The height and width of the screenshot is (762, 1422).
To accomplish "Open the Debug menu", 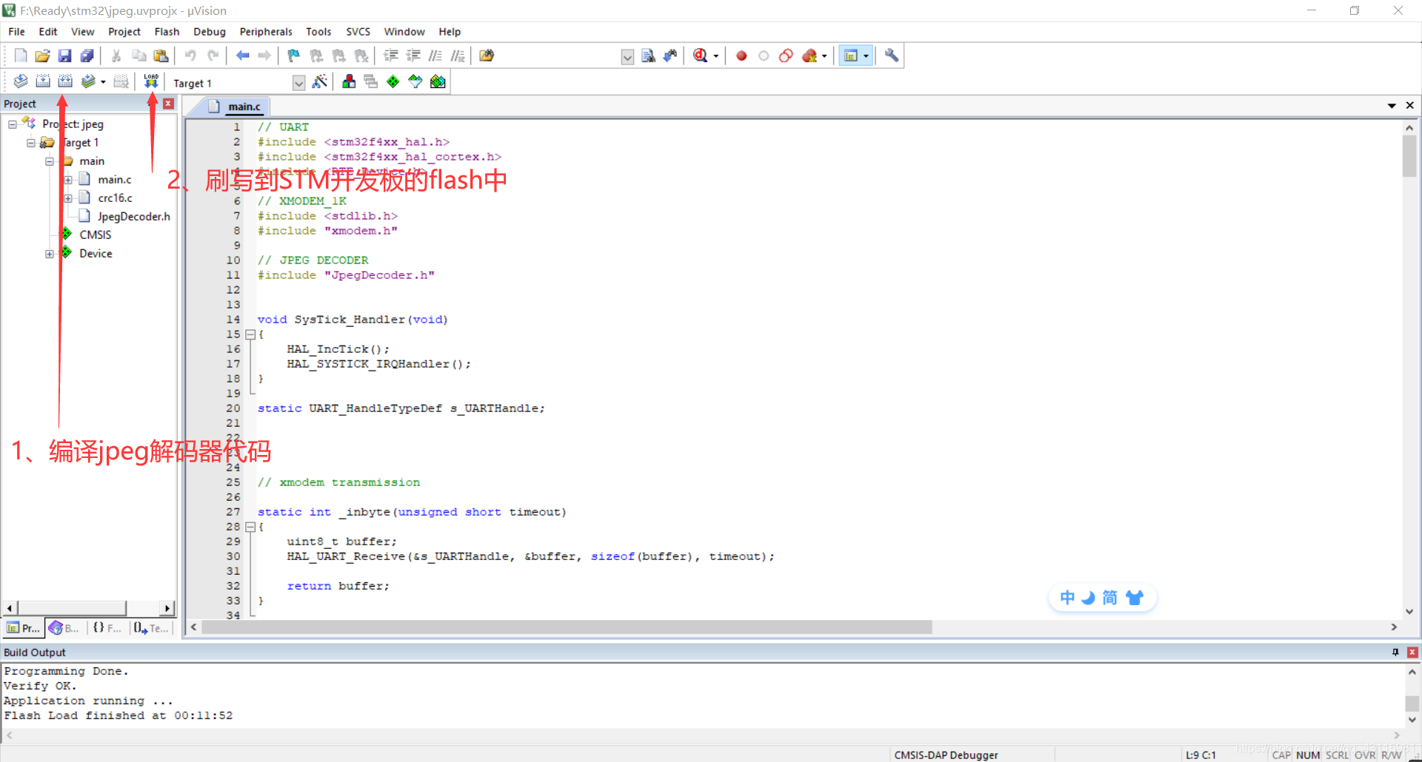I will point(210,32).
